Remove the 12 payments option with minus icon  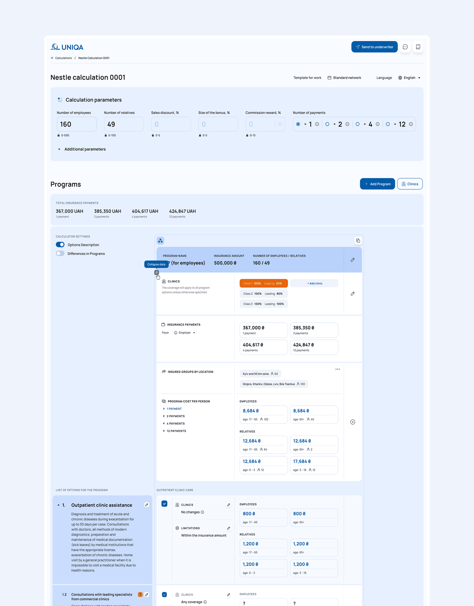tap(411, 124)
